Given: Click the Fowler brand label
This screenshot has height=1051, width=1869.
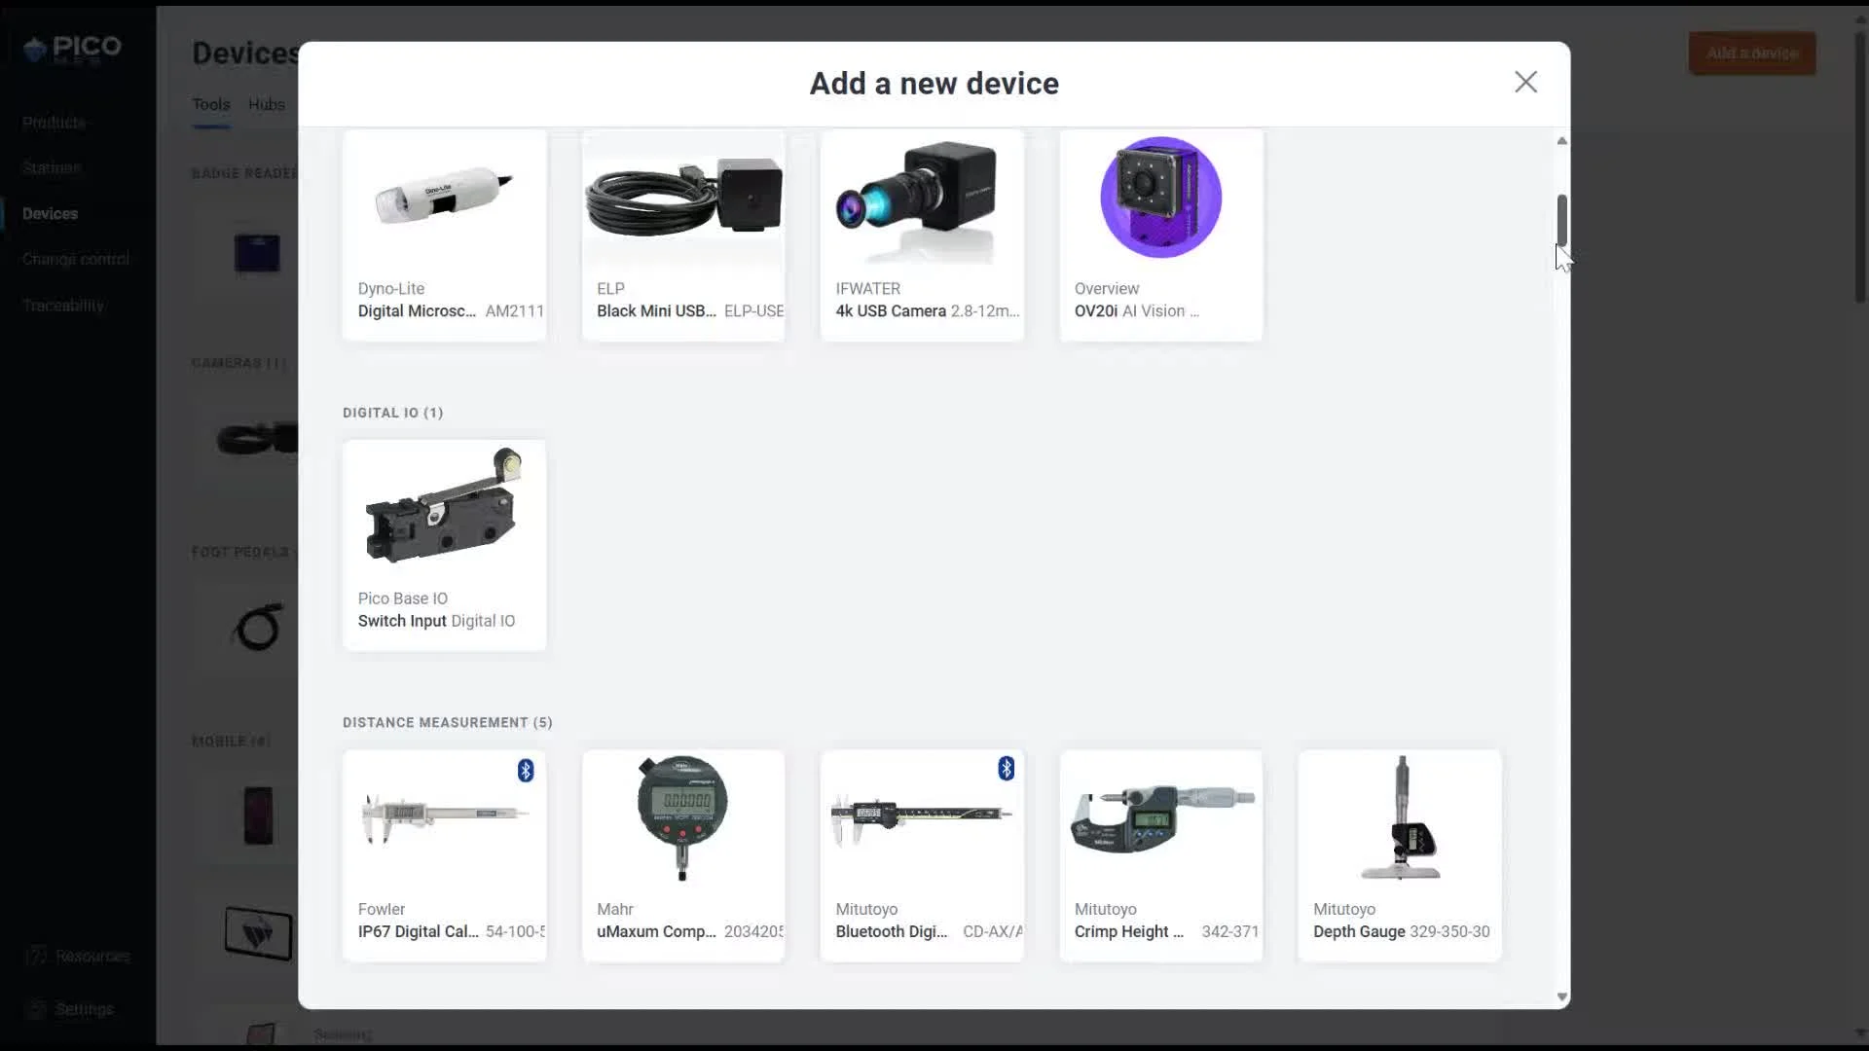Looking at the screenshot, I should tap(381, 909).
